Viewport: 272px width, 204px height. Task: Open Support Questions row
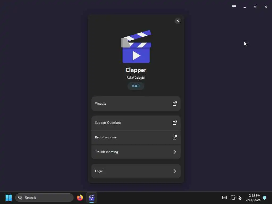pos(136,123)
